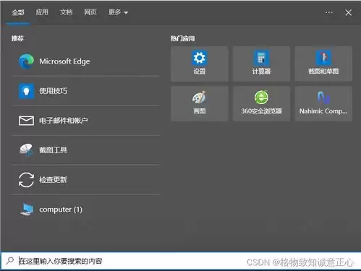This screenshot has width=361, height=271.
Task: Open the three-dots options menu
Action: pos(329,12)
